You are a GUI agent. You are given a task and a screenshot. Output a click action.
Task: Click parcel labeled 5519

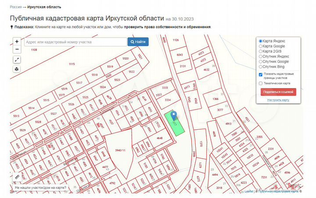(x=110, y=67)
